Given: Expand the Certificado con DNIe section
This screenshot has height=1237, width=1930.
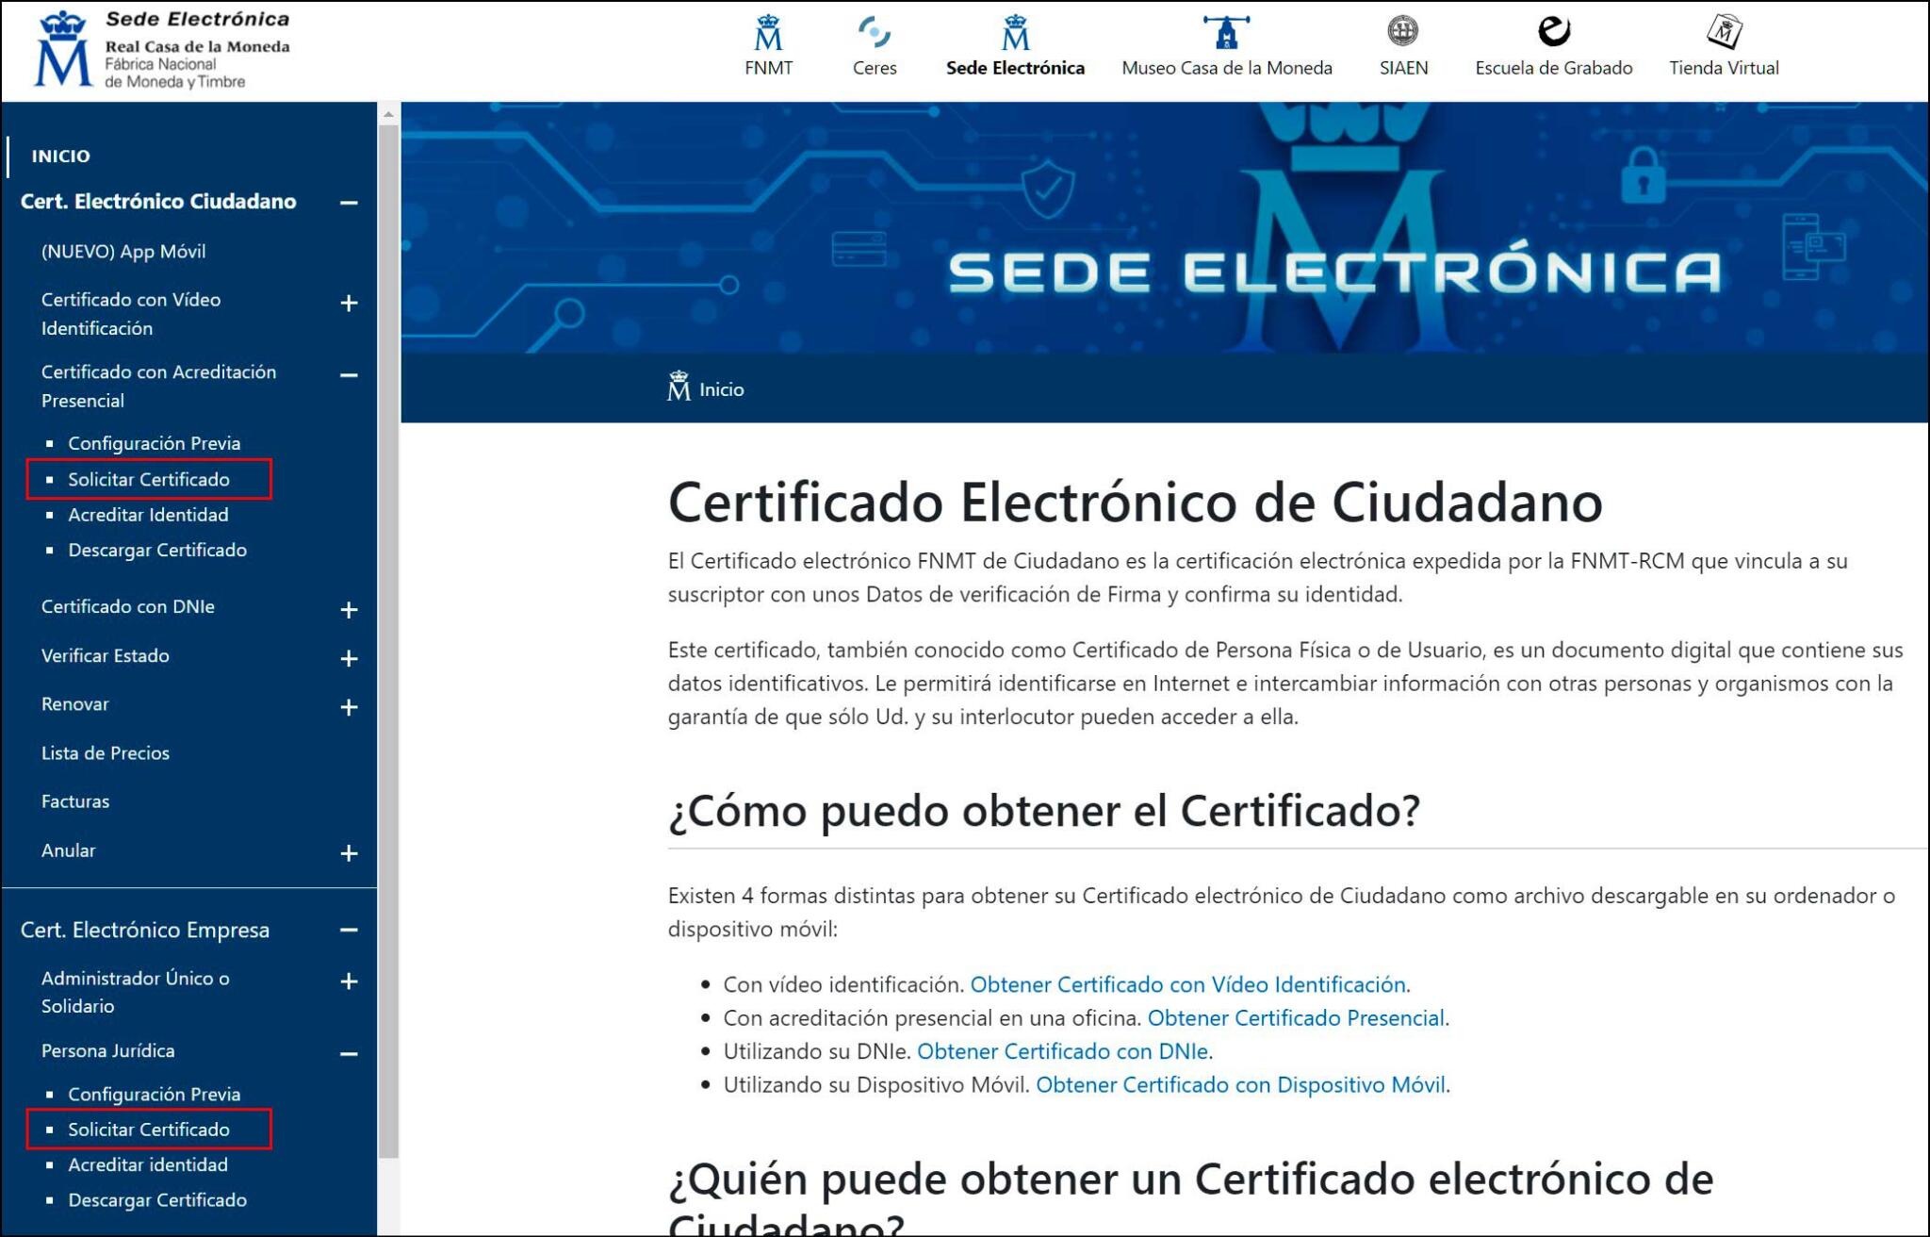Looking at the screenshot, I should pos(350,608).
